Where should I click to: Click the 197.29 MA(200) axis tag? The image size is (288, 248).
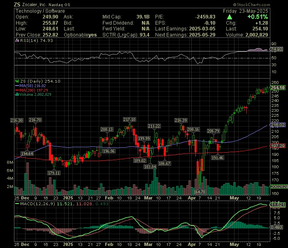tap(278, 146)
